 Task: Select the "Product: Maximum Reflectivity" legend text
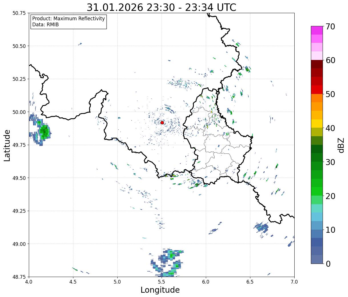click(69, 19)
